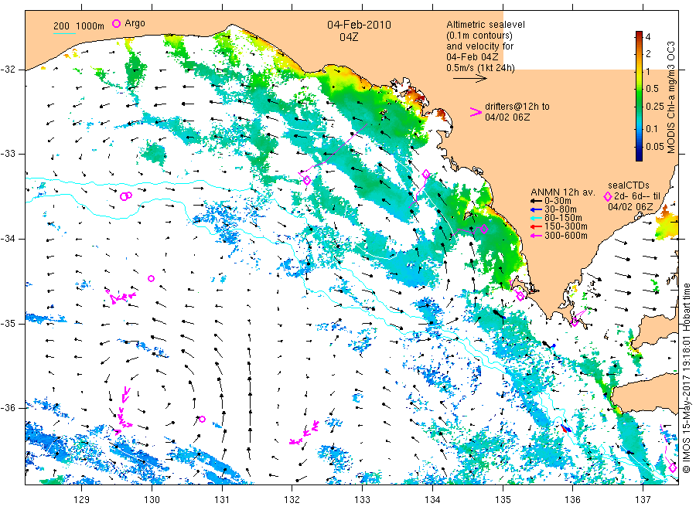Click the longitude axis label 131
Viewport: 696px width, 510px height.
pyautogui.click(x=222, y=500)
